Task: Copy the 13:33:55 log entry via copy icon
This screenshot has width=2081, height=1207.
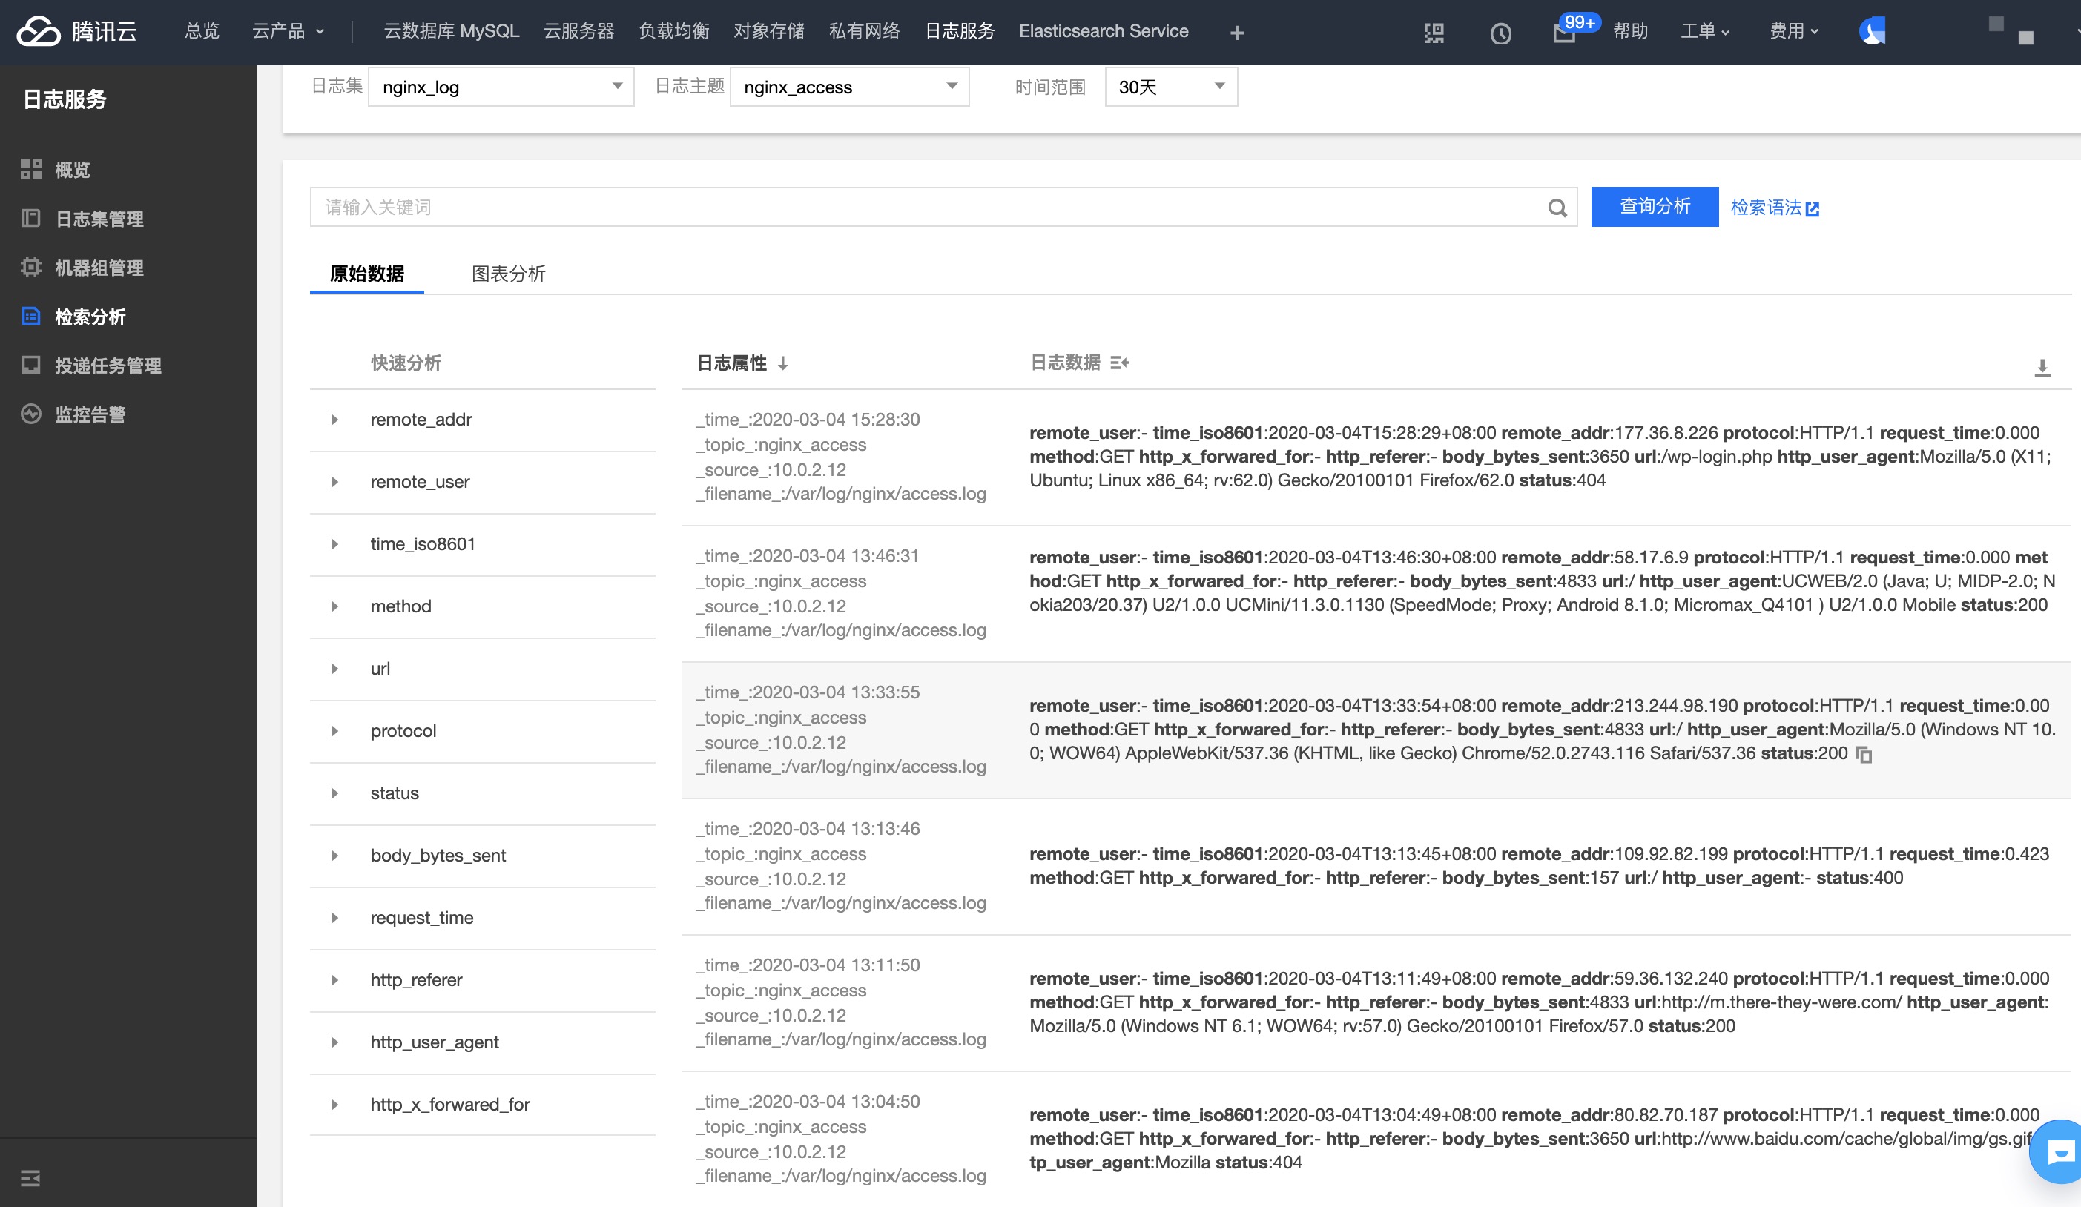Action: (1864, 754)
